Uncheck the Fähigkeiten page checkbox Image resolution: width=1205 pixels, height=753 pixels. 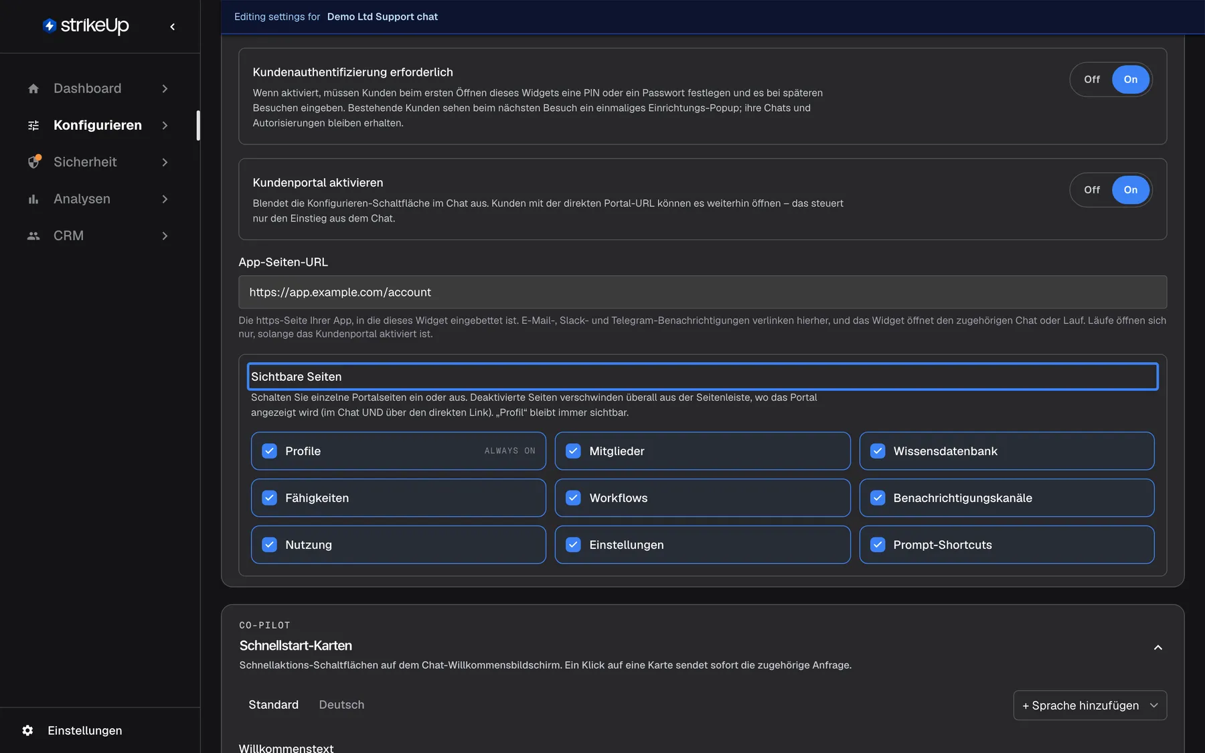pyautogui.click(x=269, y=498)
